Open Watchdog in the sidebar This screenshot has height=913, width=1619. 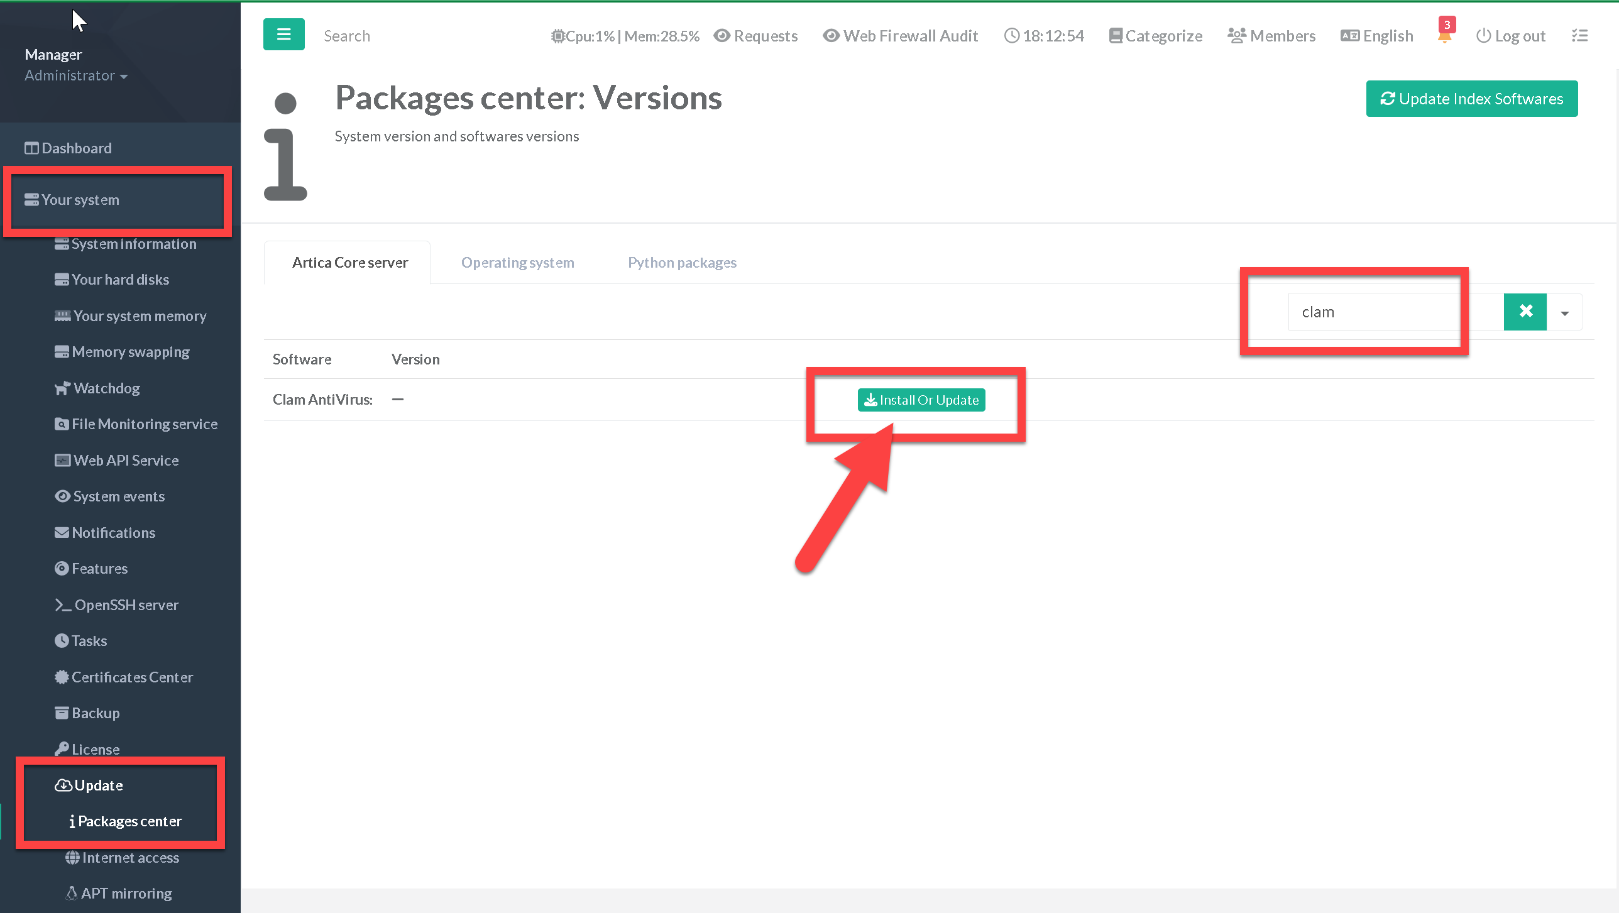click(106, 388)
